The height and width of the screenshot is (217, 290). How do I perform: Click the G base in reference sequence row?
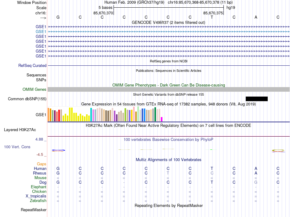click(x=58, y=17)
